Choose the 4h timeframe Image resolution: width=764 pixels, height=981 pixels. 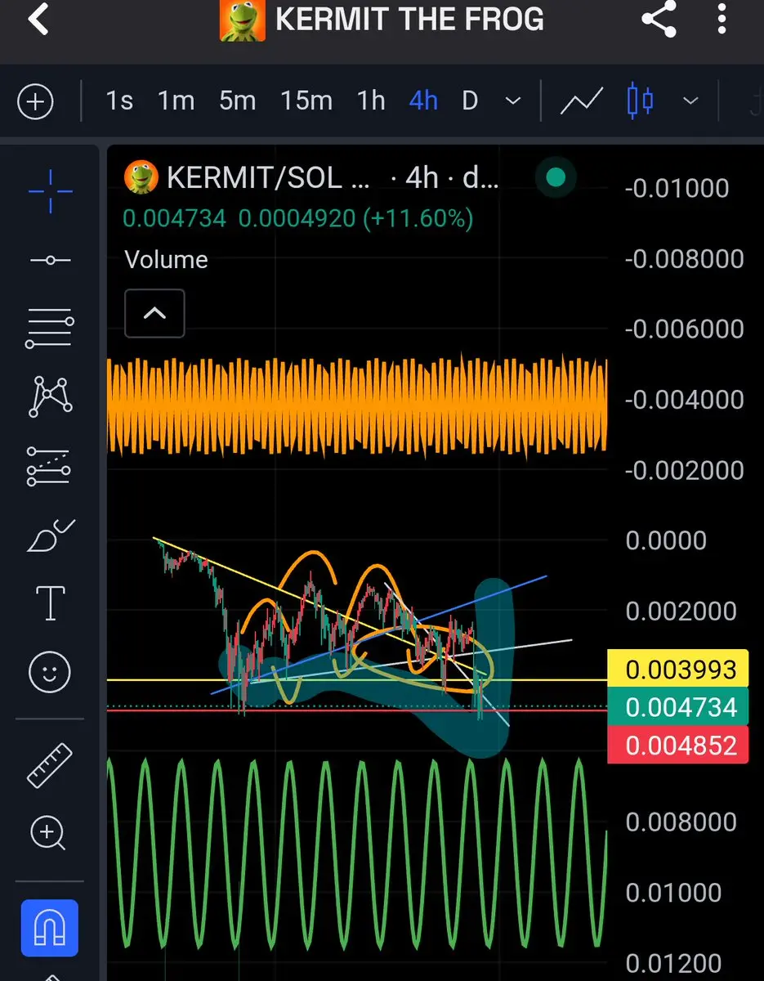[x=423, y=101]
